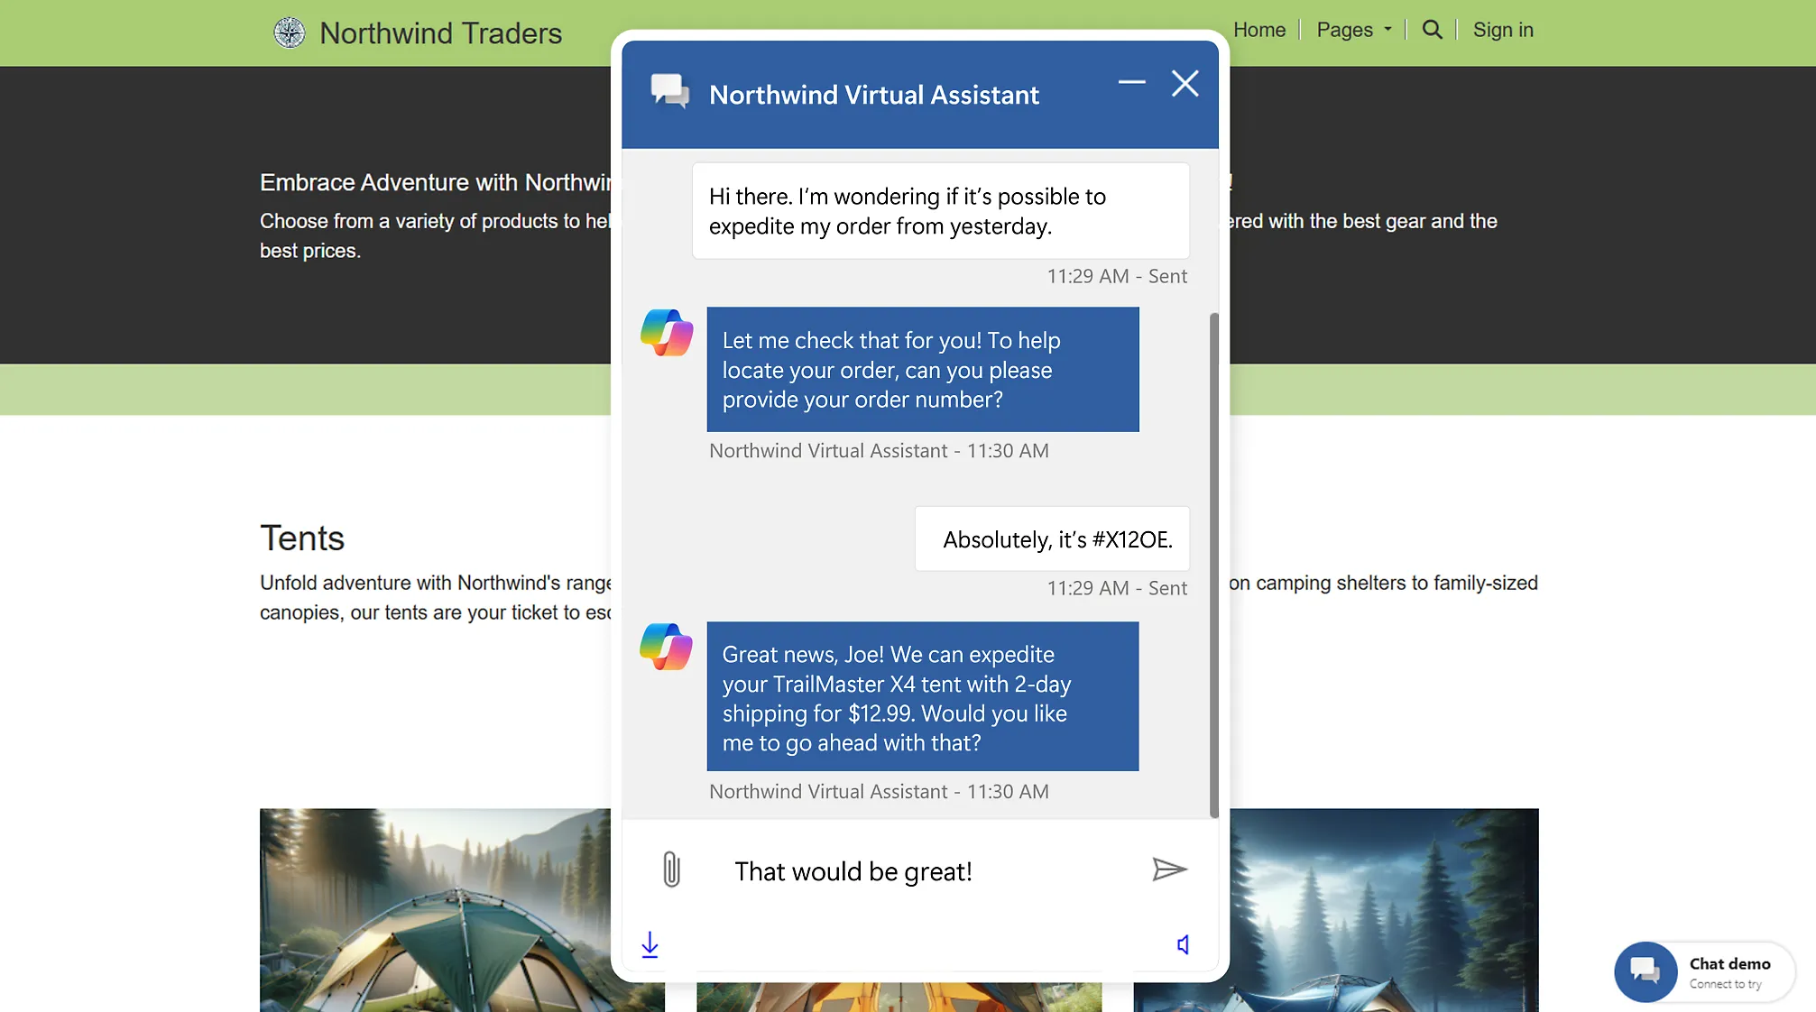Click the Tents section heading
Viewport: 1816px width, 1012px height.
(302, 538)
